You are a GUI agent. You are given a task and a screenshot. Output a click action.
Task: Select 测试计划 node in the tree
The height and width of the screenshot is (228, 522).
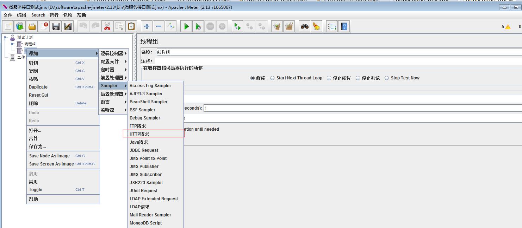(x=25, y=37)
